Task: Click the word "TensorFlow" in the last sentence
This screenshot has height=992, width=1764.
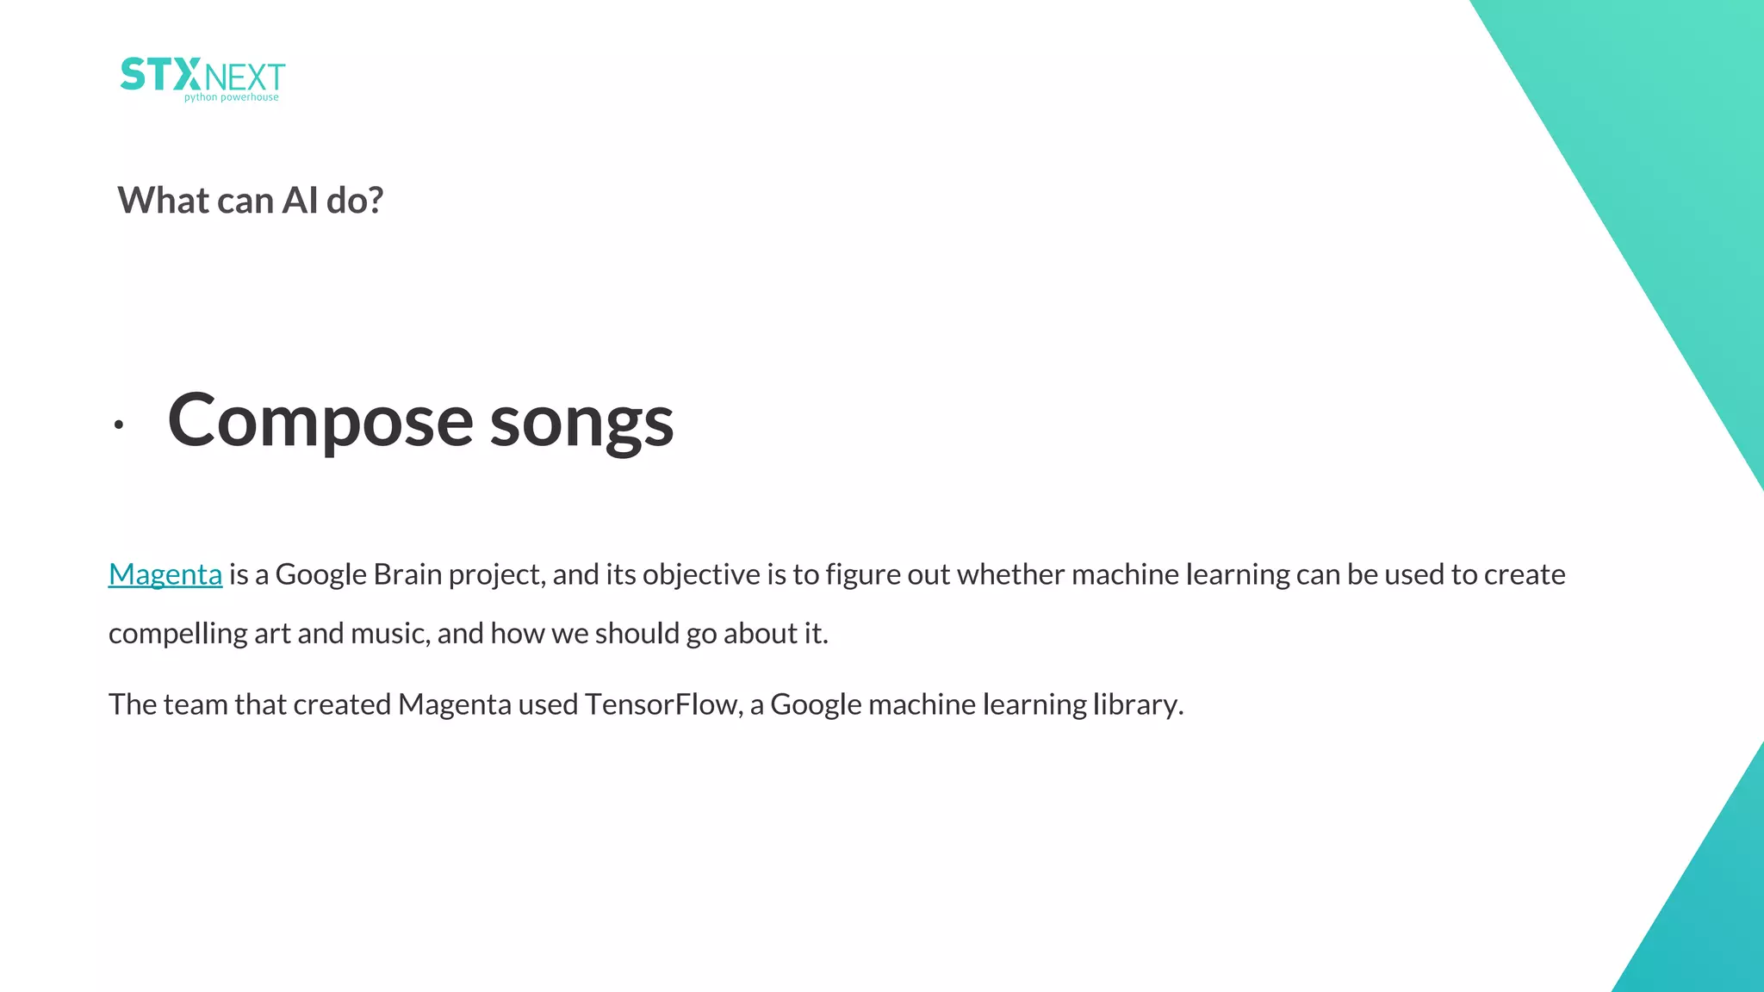Action: click(661, 704)
